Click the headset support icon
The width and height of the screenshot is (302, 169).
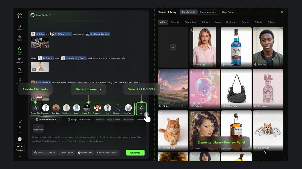pos(265,152)
